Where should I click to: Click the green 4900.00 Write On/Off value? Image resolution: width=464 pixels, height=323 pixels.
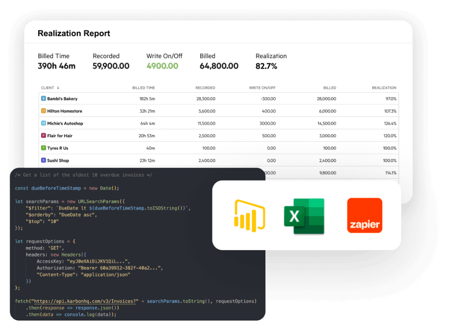pos(162,66)
